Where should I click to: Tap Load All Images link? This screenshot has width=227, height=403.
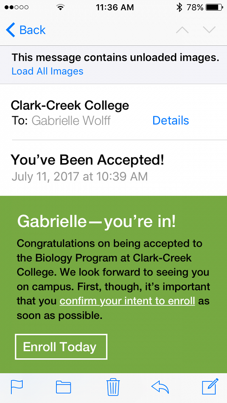(x=47, y=71)
